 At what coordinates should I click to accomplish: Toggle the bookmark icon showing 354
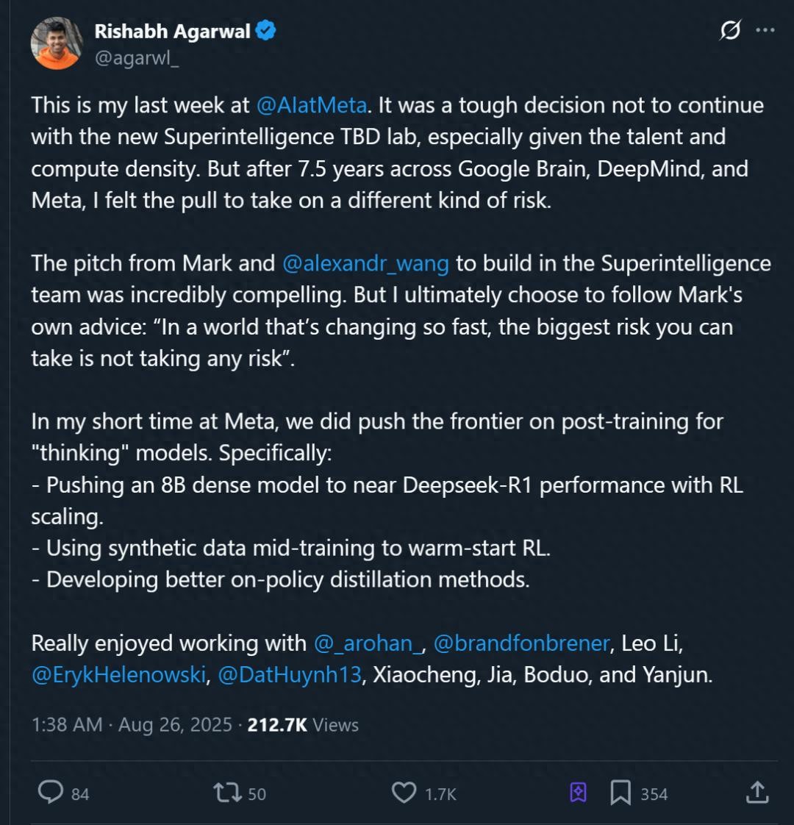[620, 792]
